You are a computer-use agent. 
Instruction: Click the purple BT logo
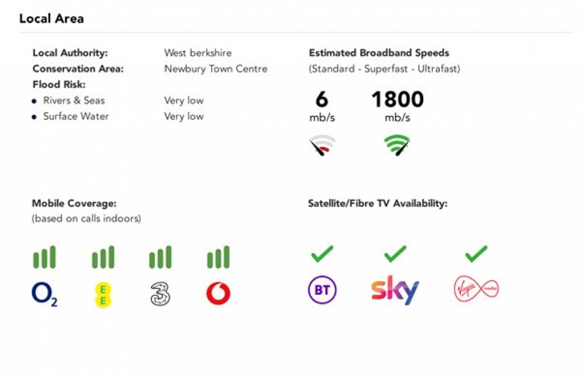[x=322, y=291]
